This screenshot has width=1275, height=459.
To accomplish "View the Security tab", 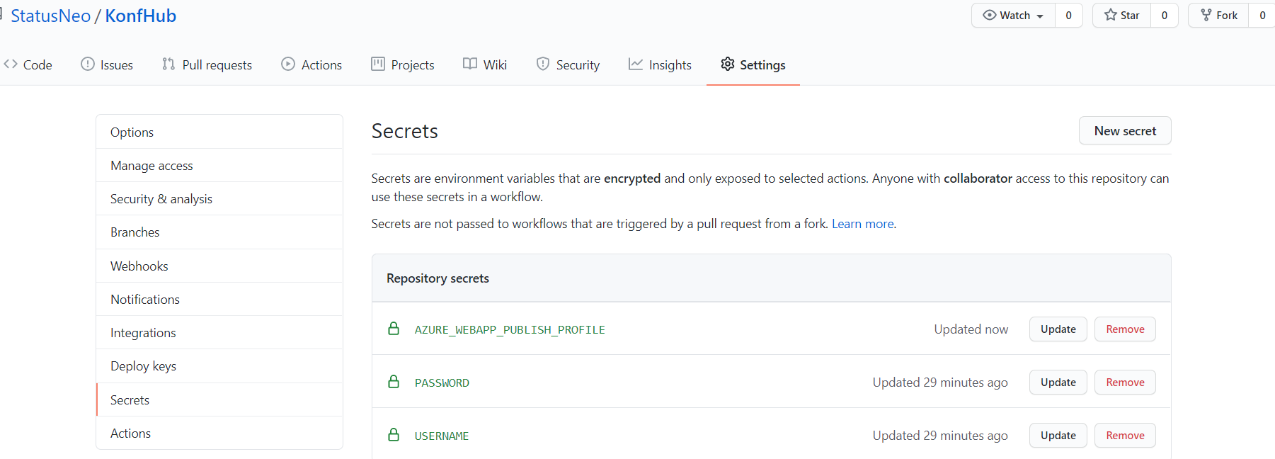I will [x=568, y=64].
